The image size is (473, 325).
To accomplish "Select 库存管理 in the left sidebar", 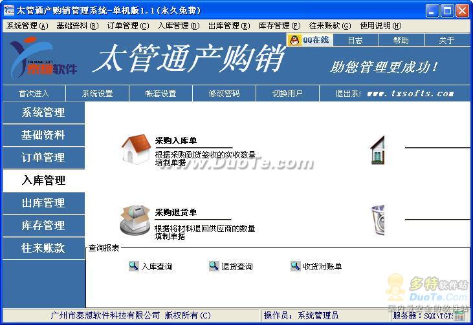I will point(43,225).
